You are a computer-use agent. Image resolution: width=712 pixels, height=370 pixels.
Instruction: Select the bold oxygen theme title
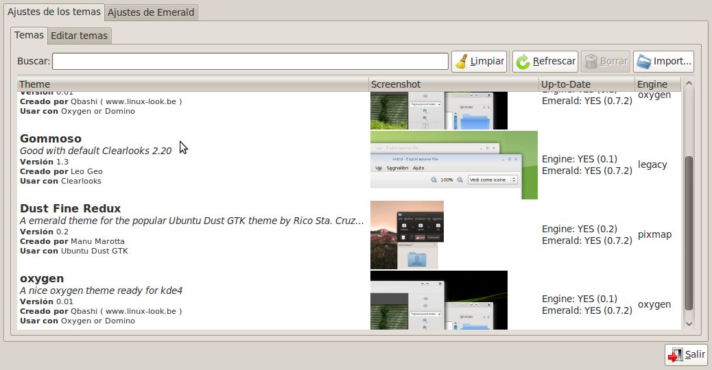click(x=42, y=279)
